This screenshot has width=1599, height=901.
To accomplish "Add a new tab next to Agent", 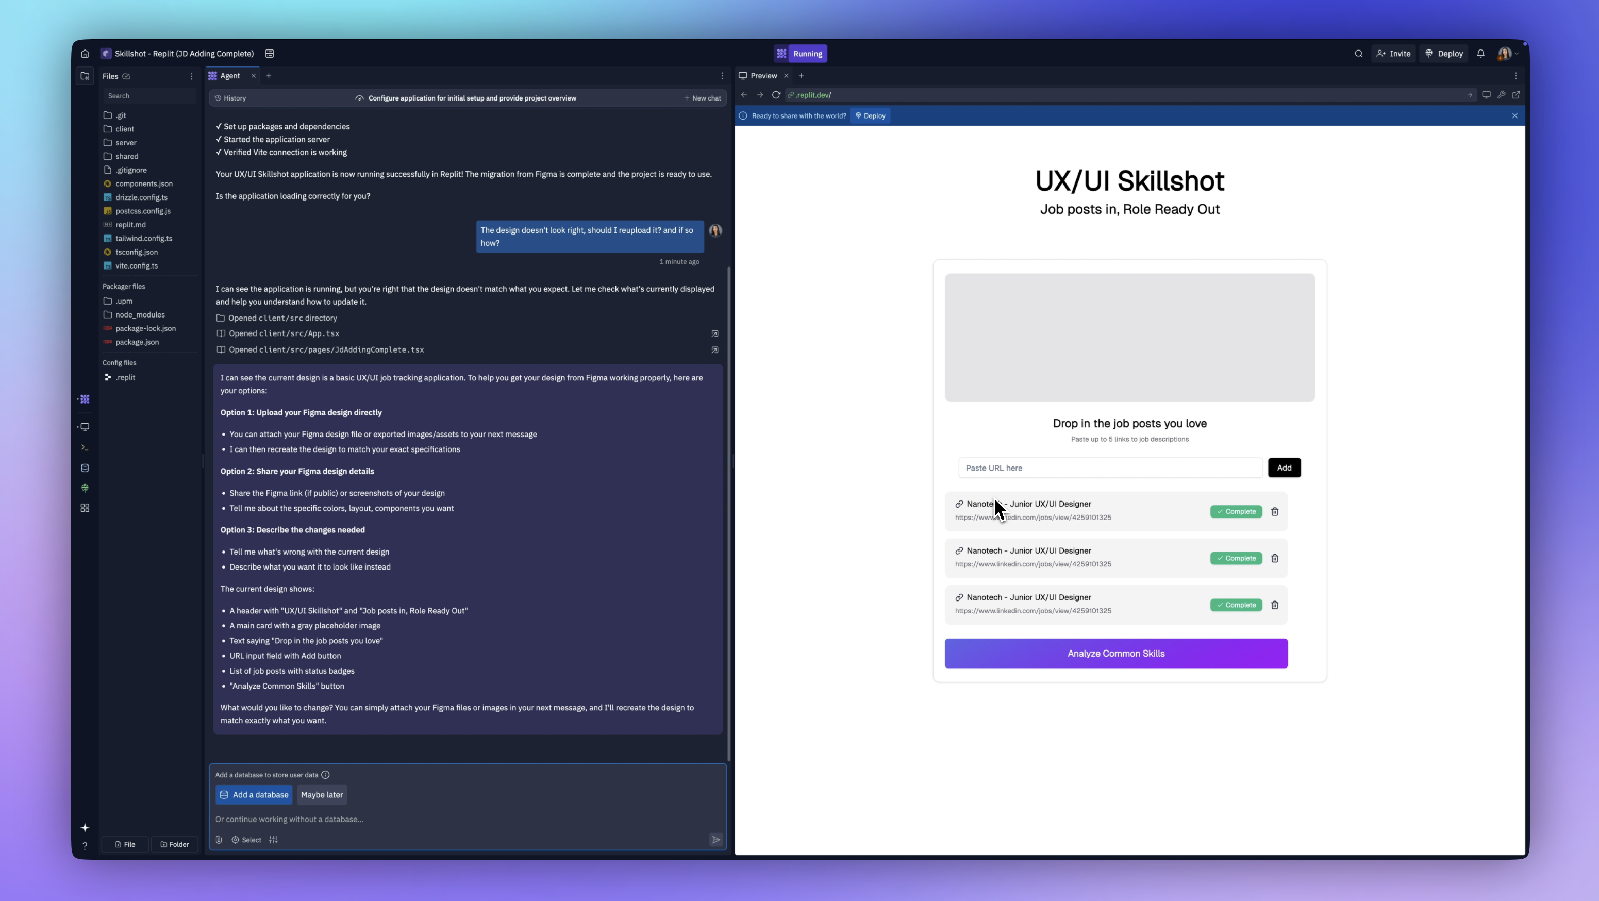I will click(269, 76).
